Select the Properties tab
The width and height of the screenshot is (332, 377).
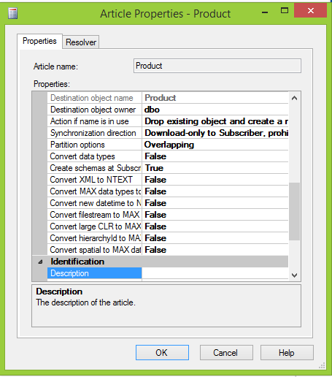pos(39,41)
